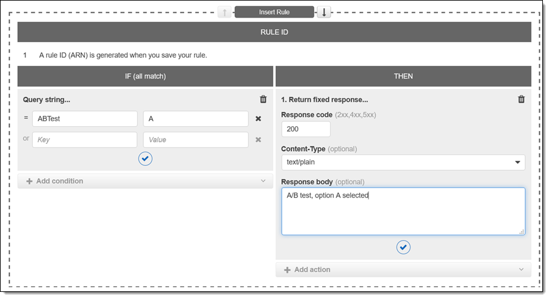Click the ABTest key input field
The width and height of the screenshot is (549, 298).
pos(85,119)
